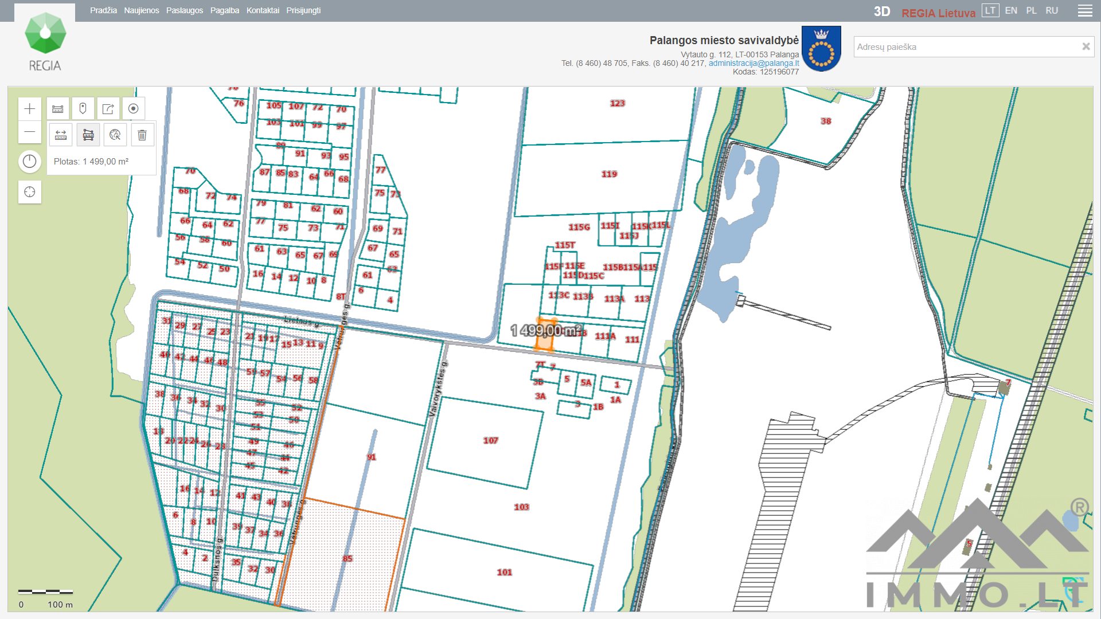Open Kontaktai menu item
The height and width of the screenshot is (619, 1101).
(x=263, y=10)
